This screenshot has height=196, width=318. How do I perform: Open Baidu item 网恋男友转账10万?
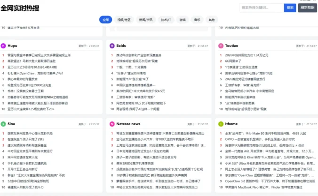(x=141, y=103)
